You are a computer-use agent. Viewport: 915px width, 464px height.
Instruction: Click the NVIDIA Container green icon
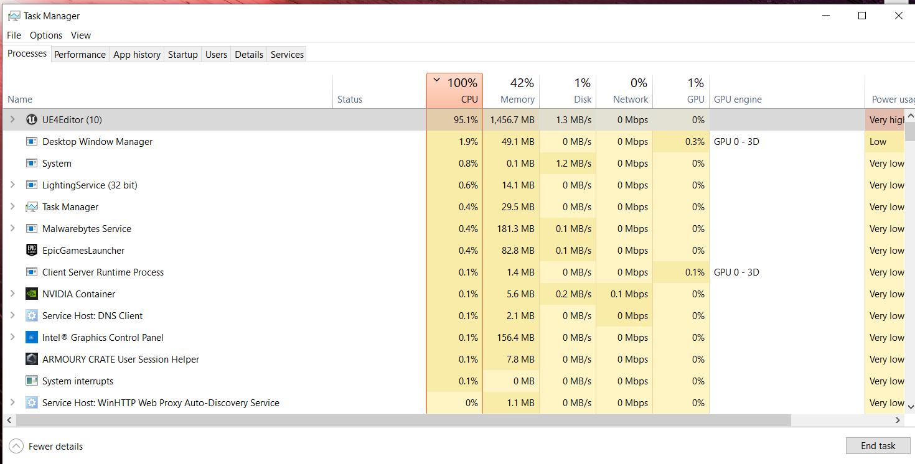[32, 294]
